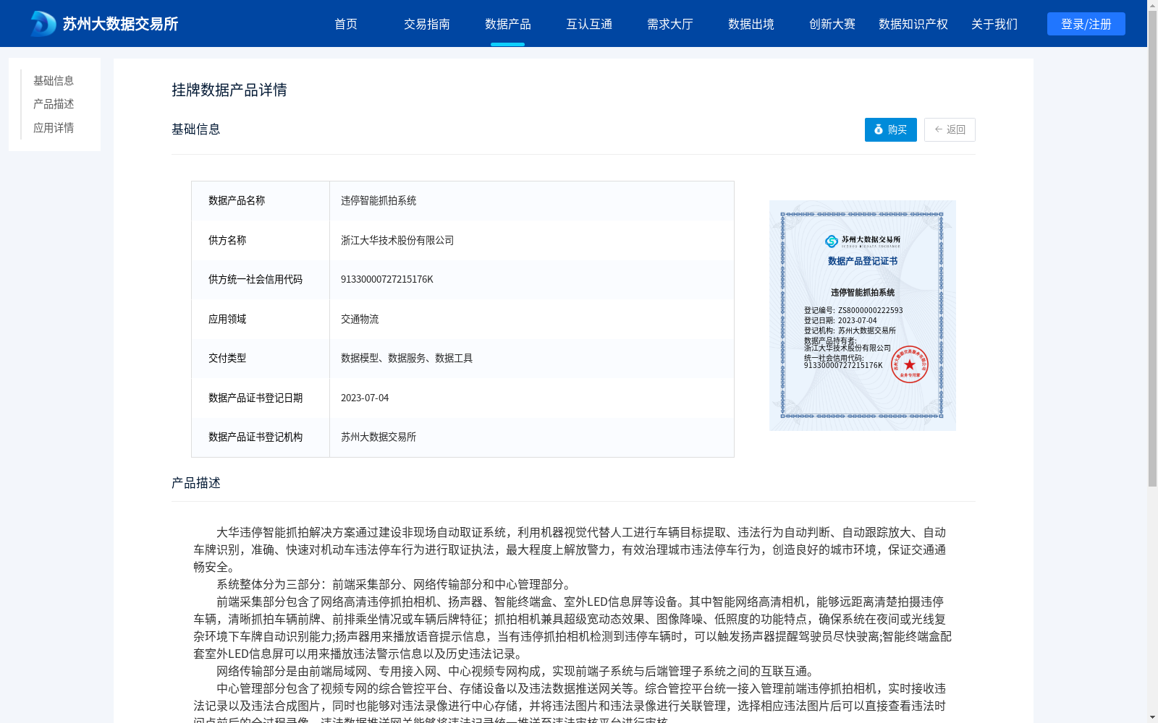Jump to 产品描述 section in sidebar
1158x723 pixels.
(x=54, y=104)
